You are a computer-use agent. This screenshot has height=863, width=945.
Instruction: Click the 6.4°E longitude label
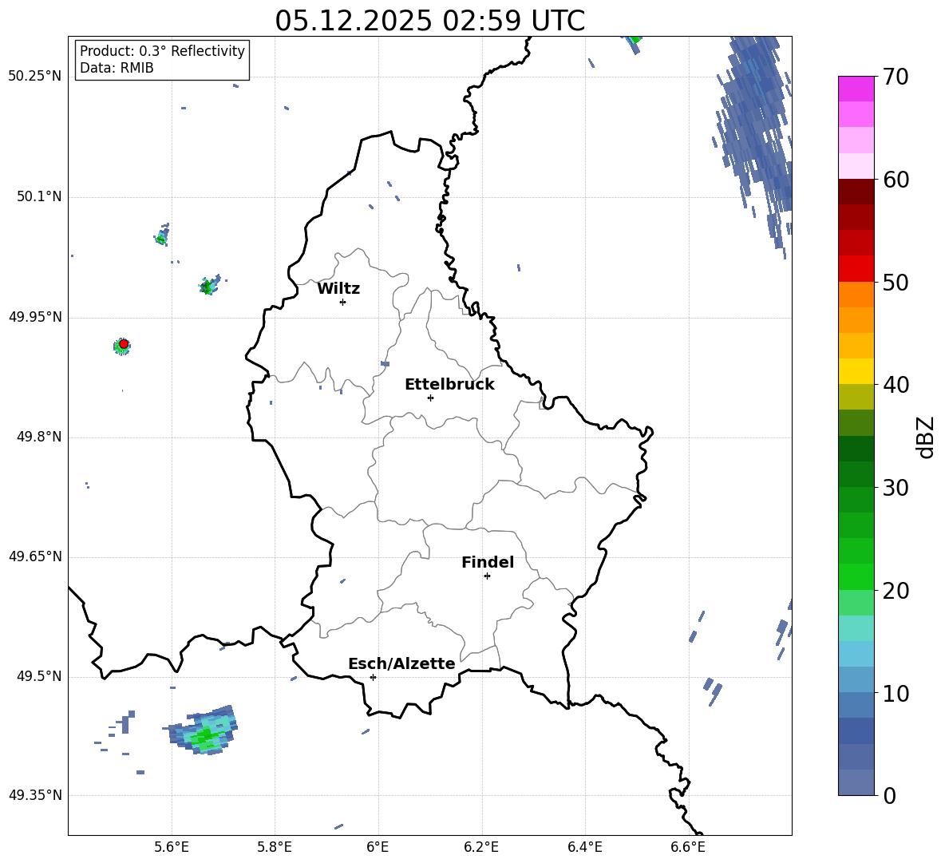point(584,848)
